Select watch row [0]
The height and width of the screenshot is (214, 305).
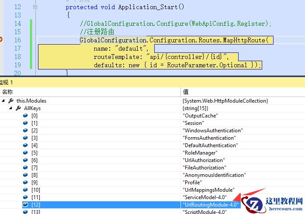[x=152, y=116]
